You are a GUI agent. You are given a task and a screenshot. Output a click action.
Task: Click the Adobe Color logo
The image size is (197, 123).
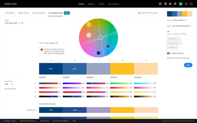tap(11, 4)
